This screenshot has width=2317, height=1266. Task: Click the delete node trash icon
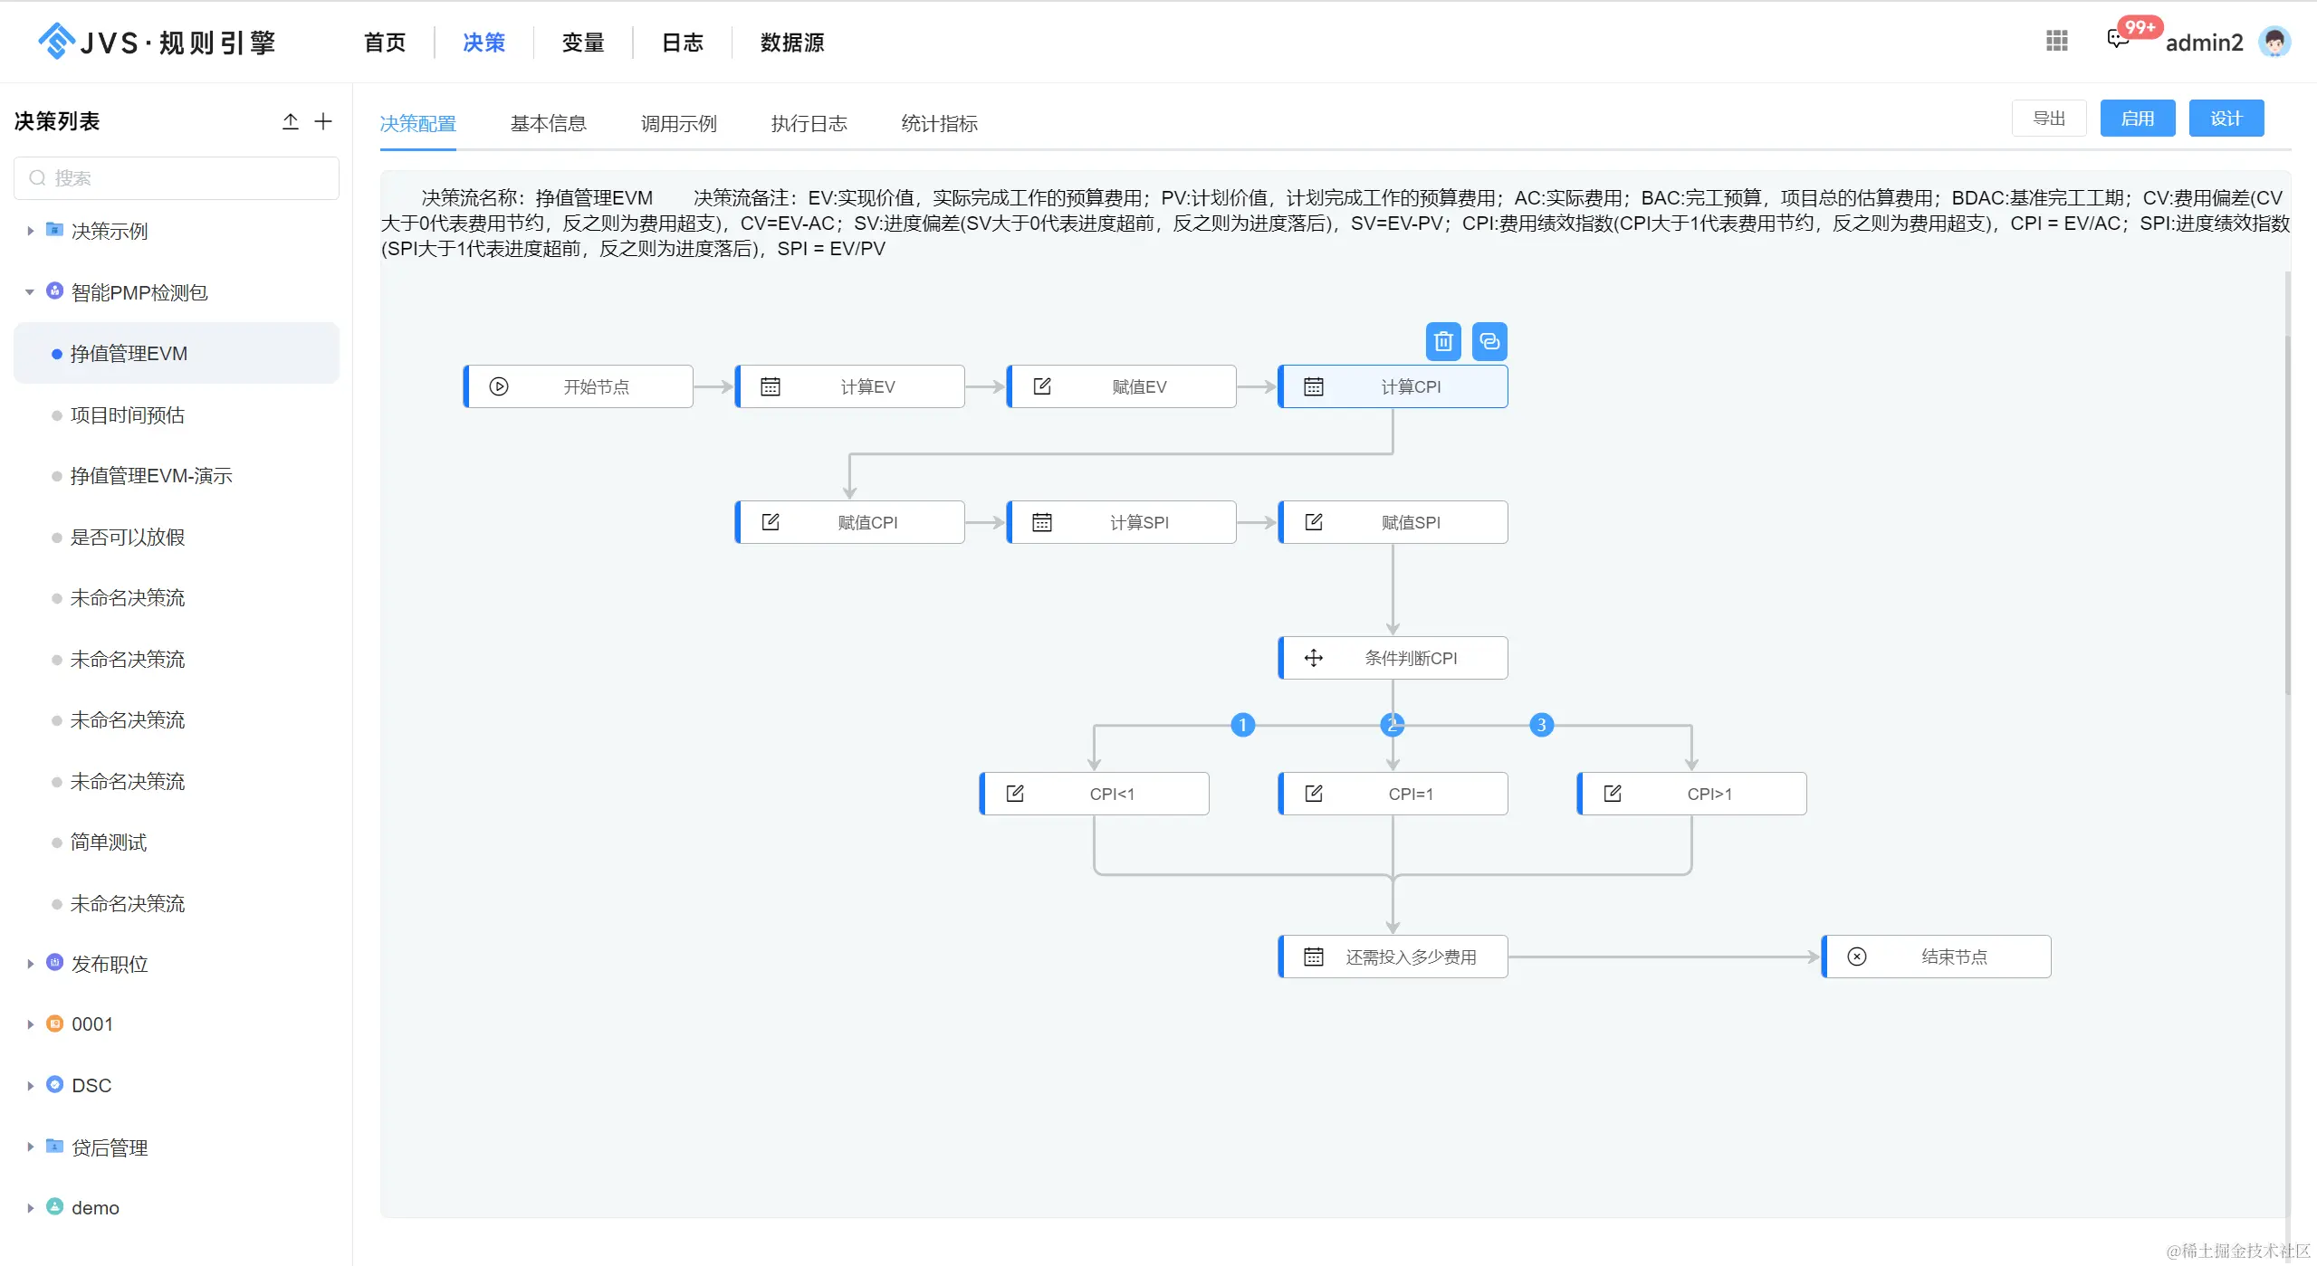tap(1443, 341)
